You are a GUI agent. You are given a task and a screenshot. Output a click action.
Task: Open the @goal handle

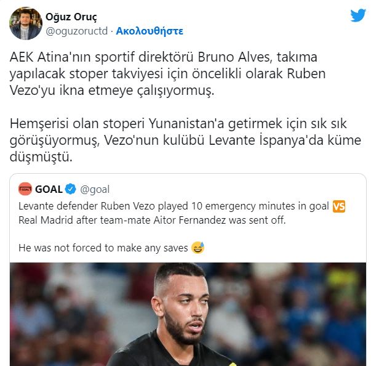pyautogui.click(x=95, y=190)
